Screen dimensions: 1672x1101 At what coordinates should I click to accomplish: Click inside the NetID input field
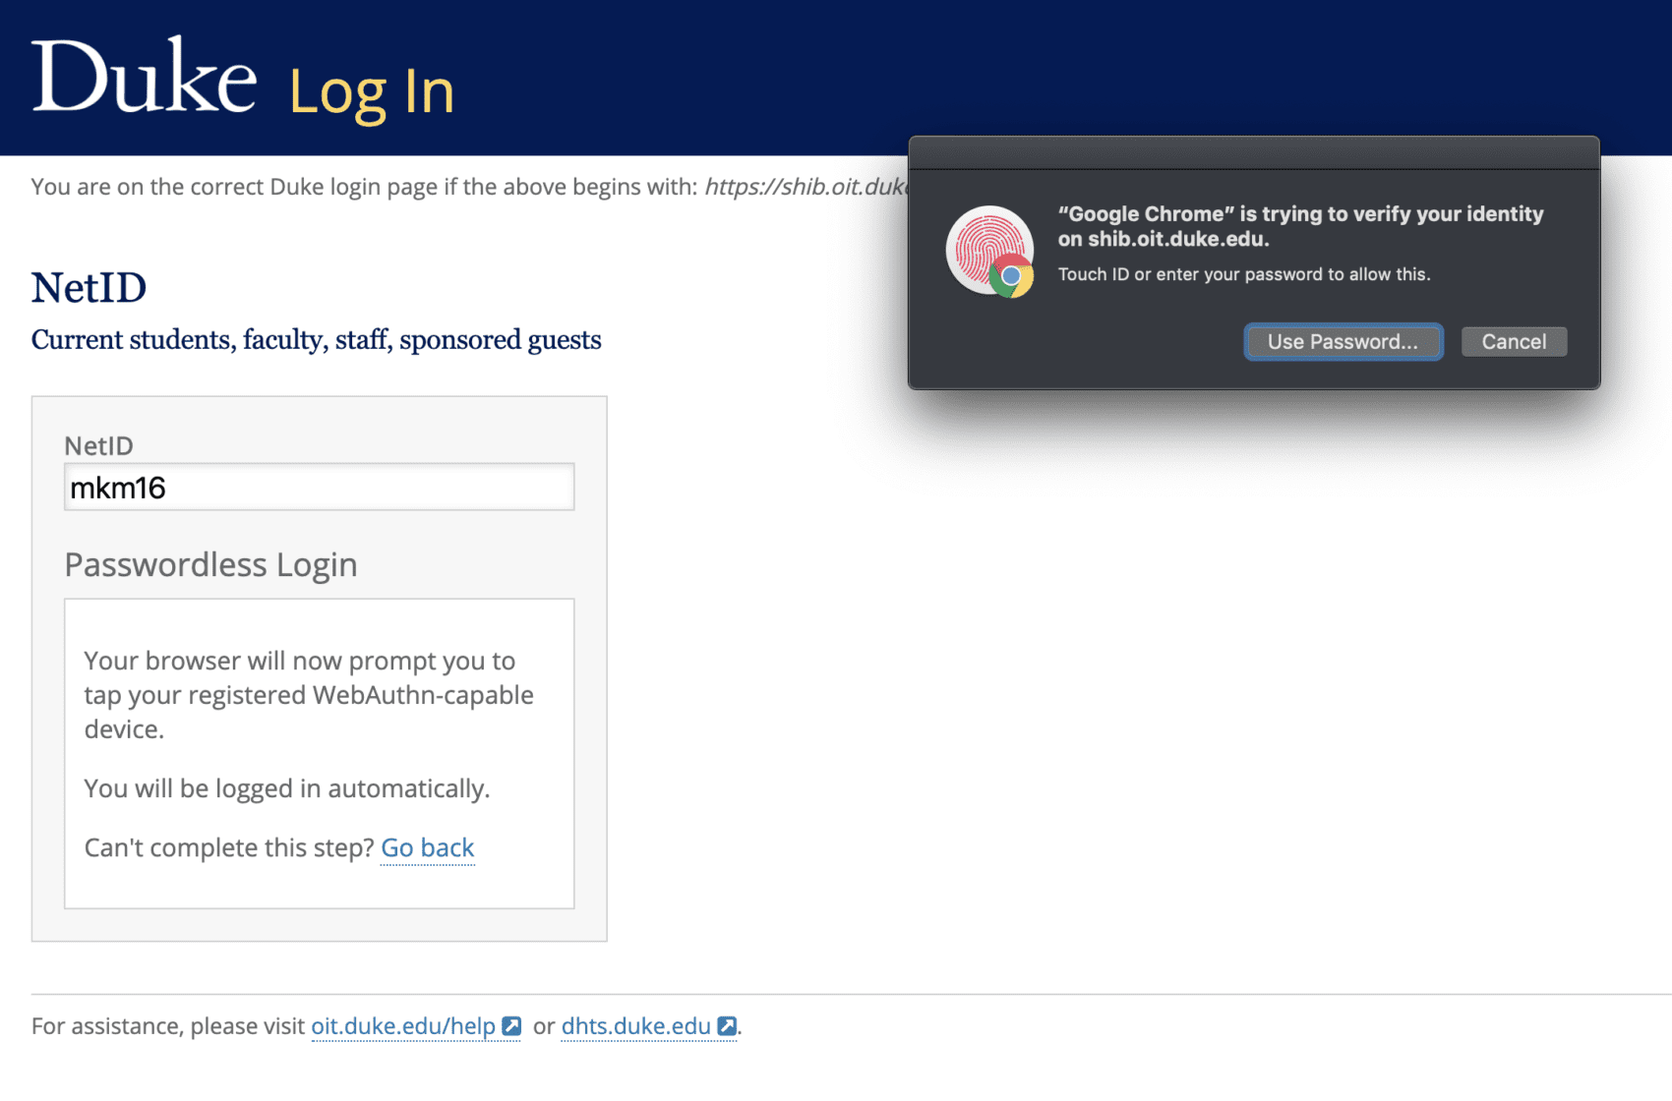pos(319,486)
